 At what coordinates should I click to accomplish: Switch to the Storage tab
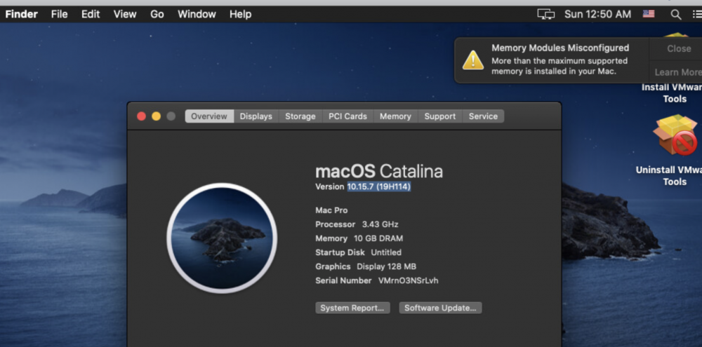click(300, 116)
